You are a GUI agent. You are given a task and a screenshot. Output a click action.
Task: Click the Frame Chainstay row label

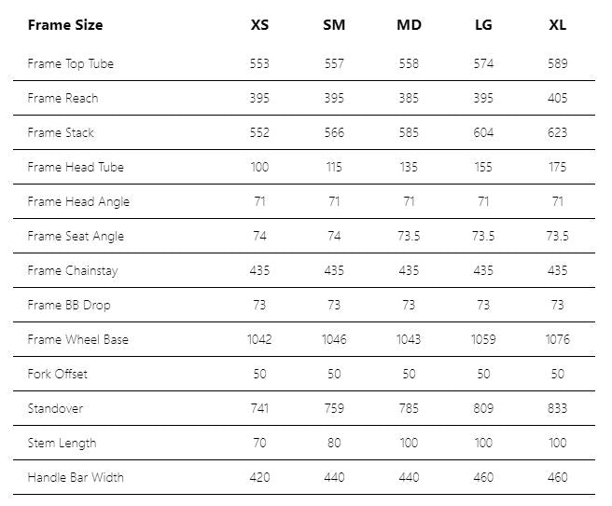click(x=73, y=270)
